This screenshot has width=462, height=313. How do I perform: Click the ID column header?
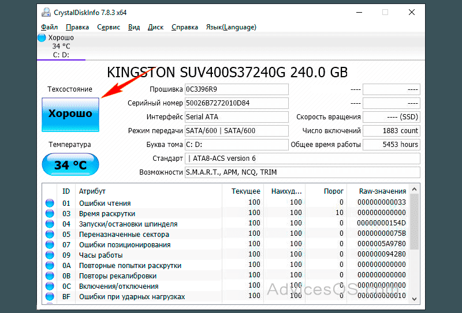pyautogui.click(x=66, y=191)
